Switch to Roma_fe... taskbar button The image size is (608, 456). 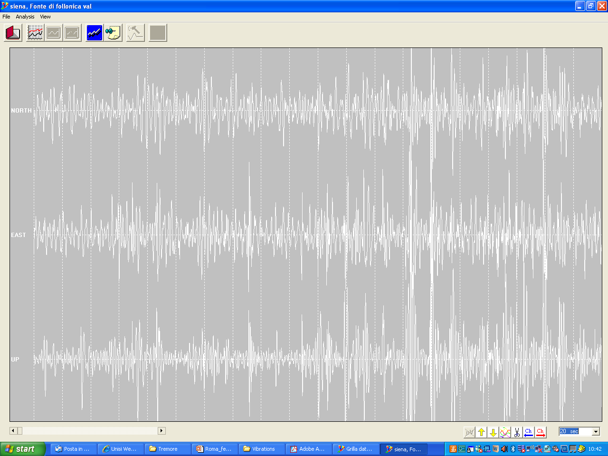coord(215,449)
